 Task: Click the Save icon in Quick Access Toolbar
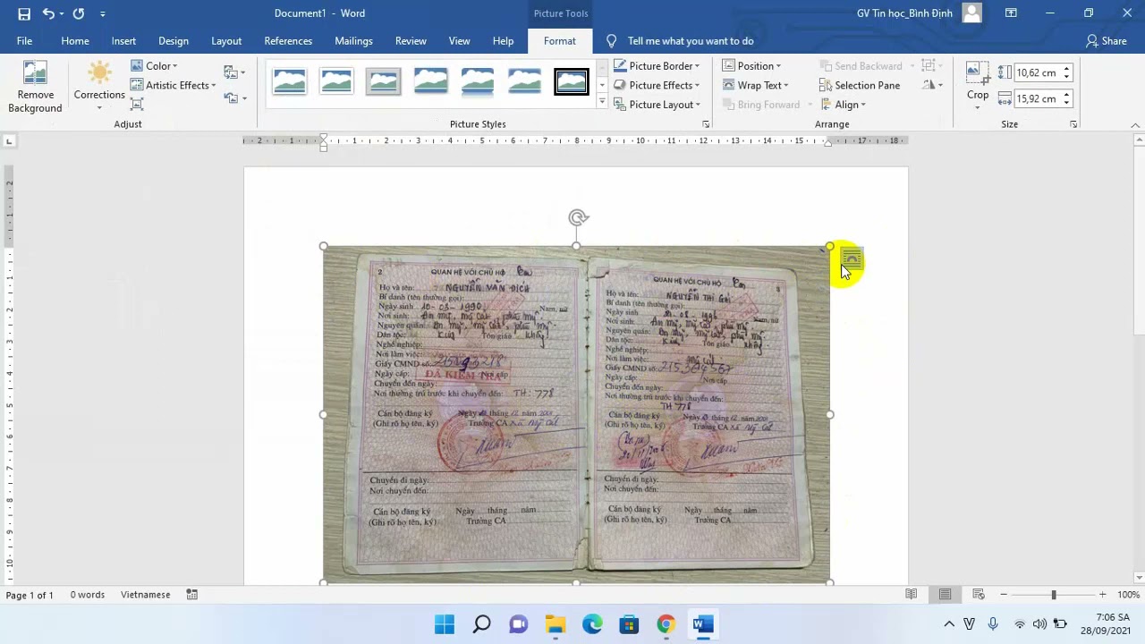pos(24,13)
